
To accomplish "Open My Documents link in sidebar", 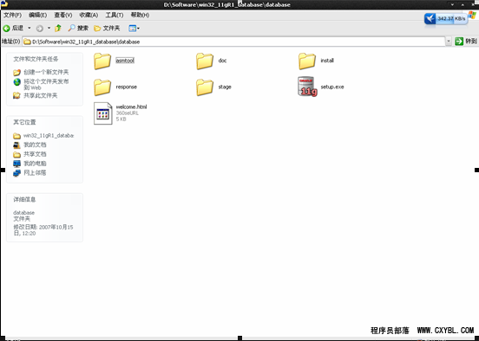I will [x=35, y=145].
